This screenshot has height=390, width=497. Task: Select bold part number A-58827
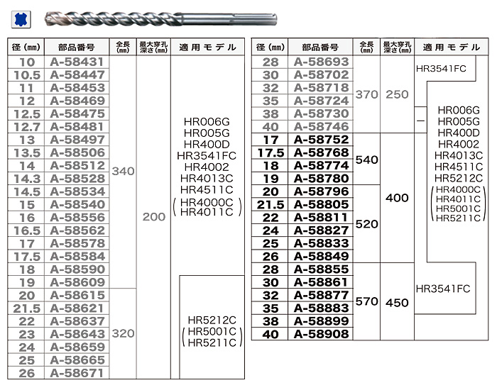pos(322,230)
